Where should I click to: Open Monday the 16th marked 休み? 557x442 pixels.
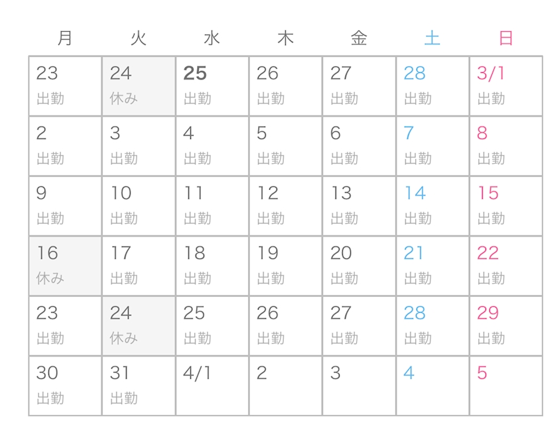coord(65,266)
